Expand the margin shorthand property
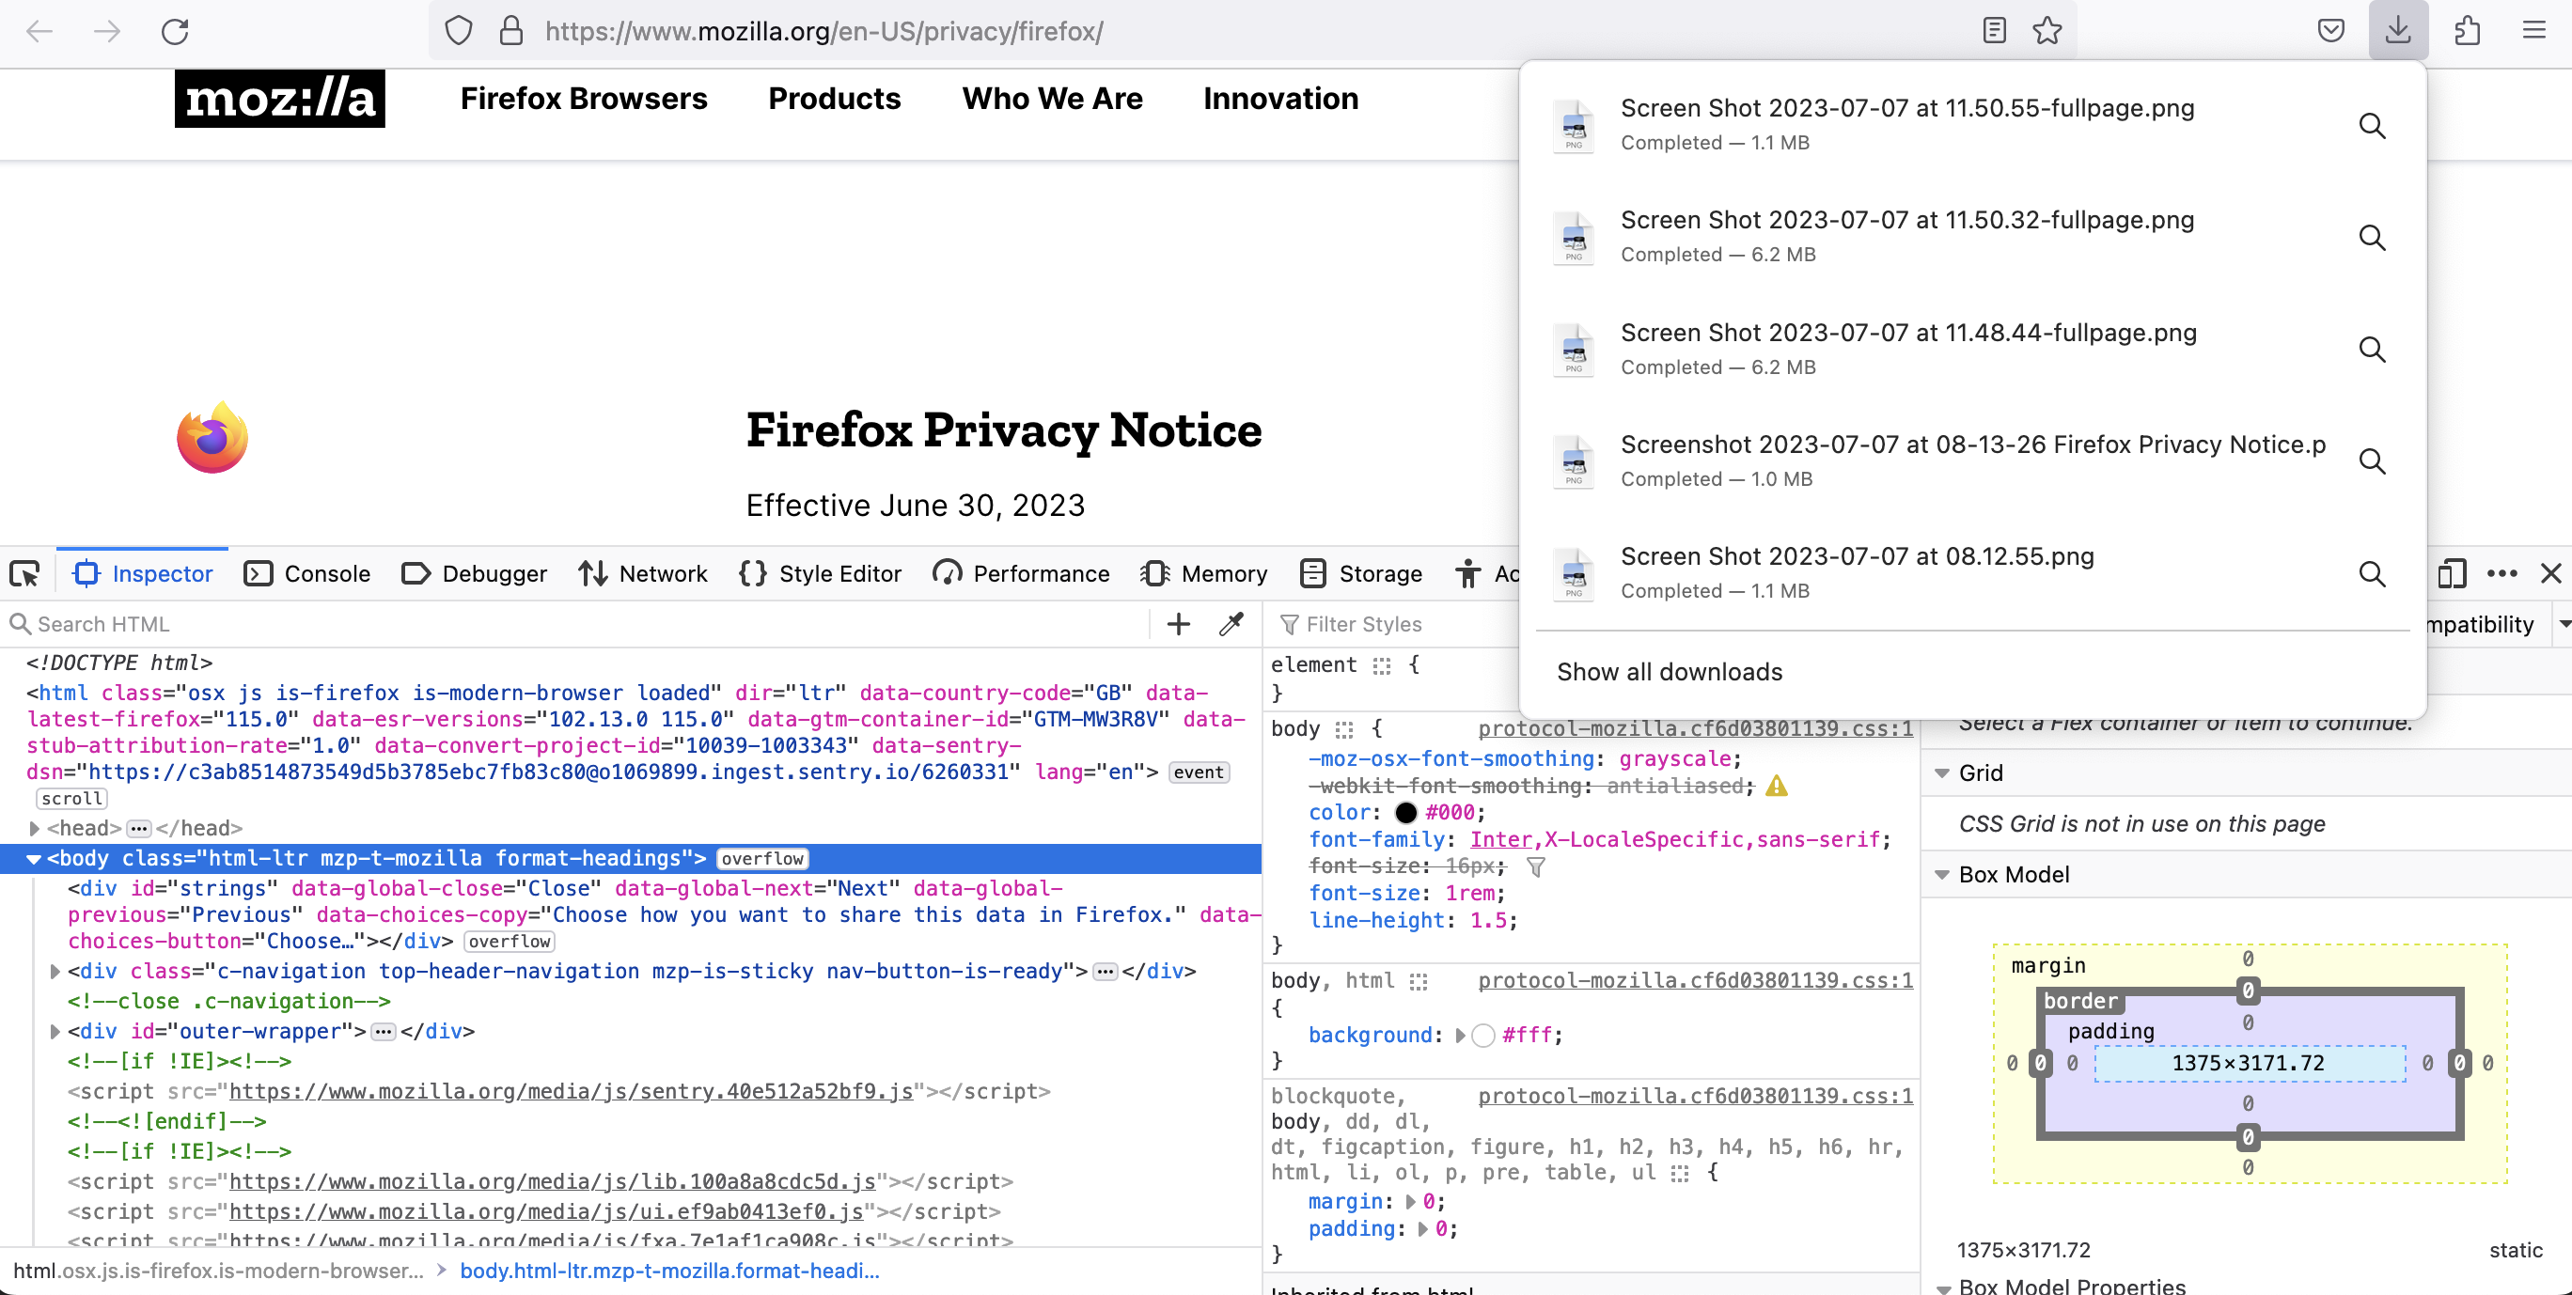The height and width of the screenshot is (1295, 2572). click(x=1411, y=1202)
